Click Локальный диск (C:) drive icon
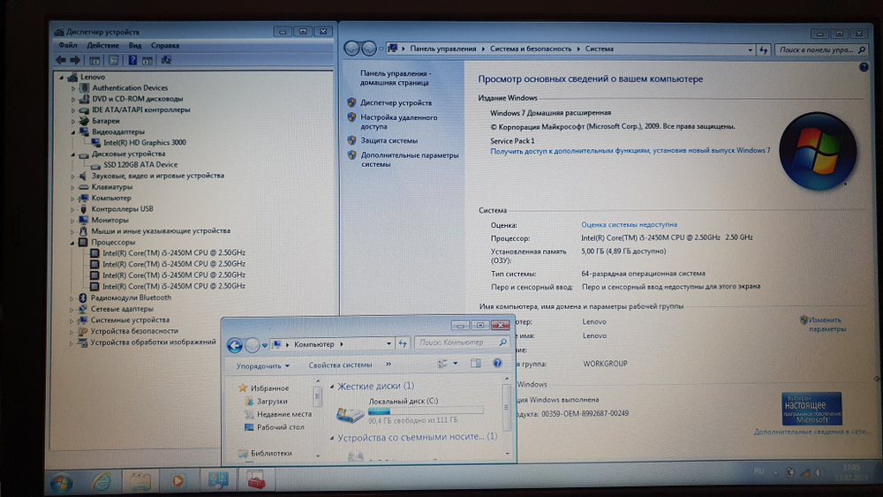 point(349,415)
